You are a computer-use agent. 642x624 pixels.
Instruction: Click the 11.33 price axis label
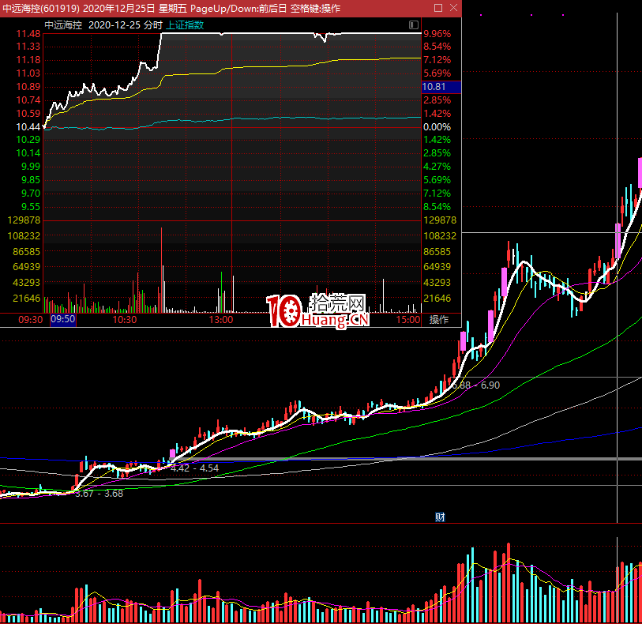tap(28, 47)
